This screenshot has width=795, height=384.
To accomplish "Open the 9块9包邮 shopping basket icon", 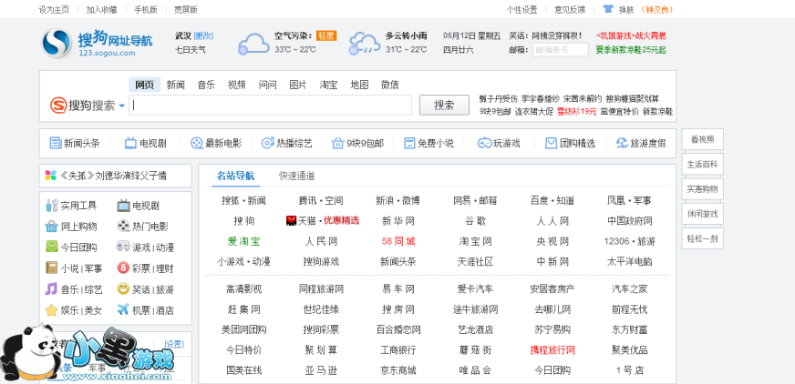I will point(337,143).
